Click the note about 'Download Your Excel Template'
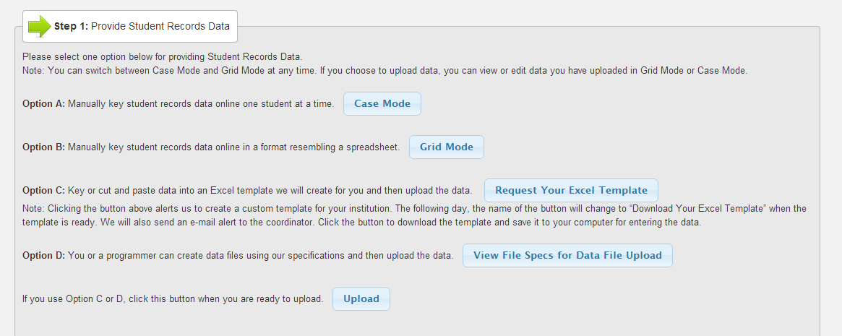 (x=414, y=215)
